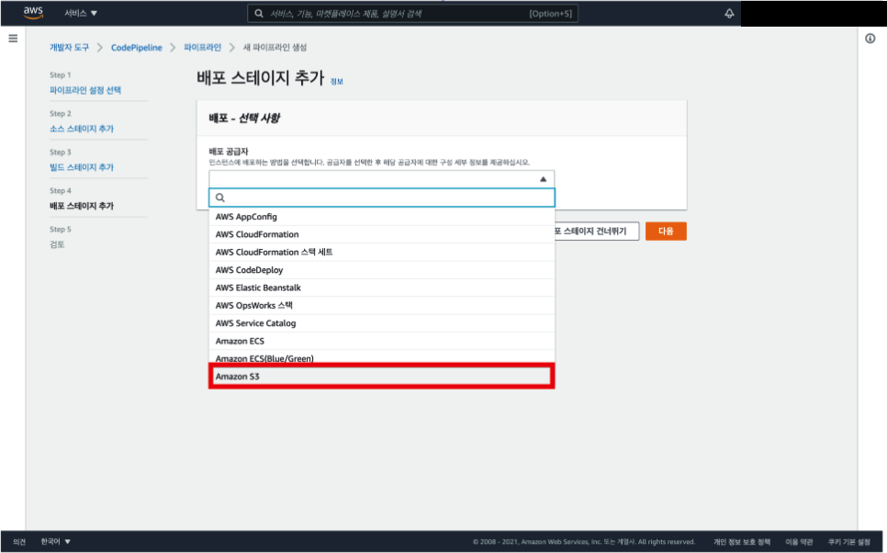Screen dimensions: 887x553
Task: Open Step 1 파이프라인 설정 선택
Action: tap(84, 91)
